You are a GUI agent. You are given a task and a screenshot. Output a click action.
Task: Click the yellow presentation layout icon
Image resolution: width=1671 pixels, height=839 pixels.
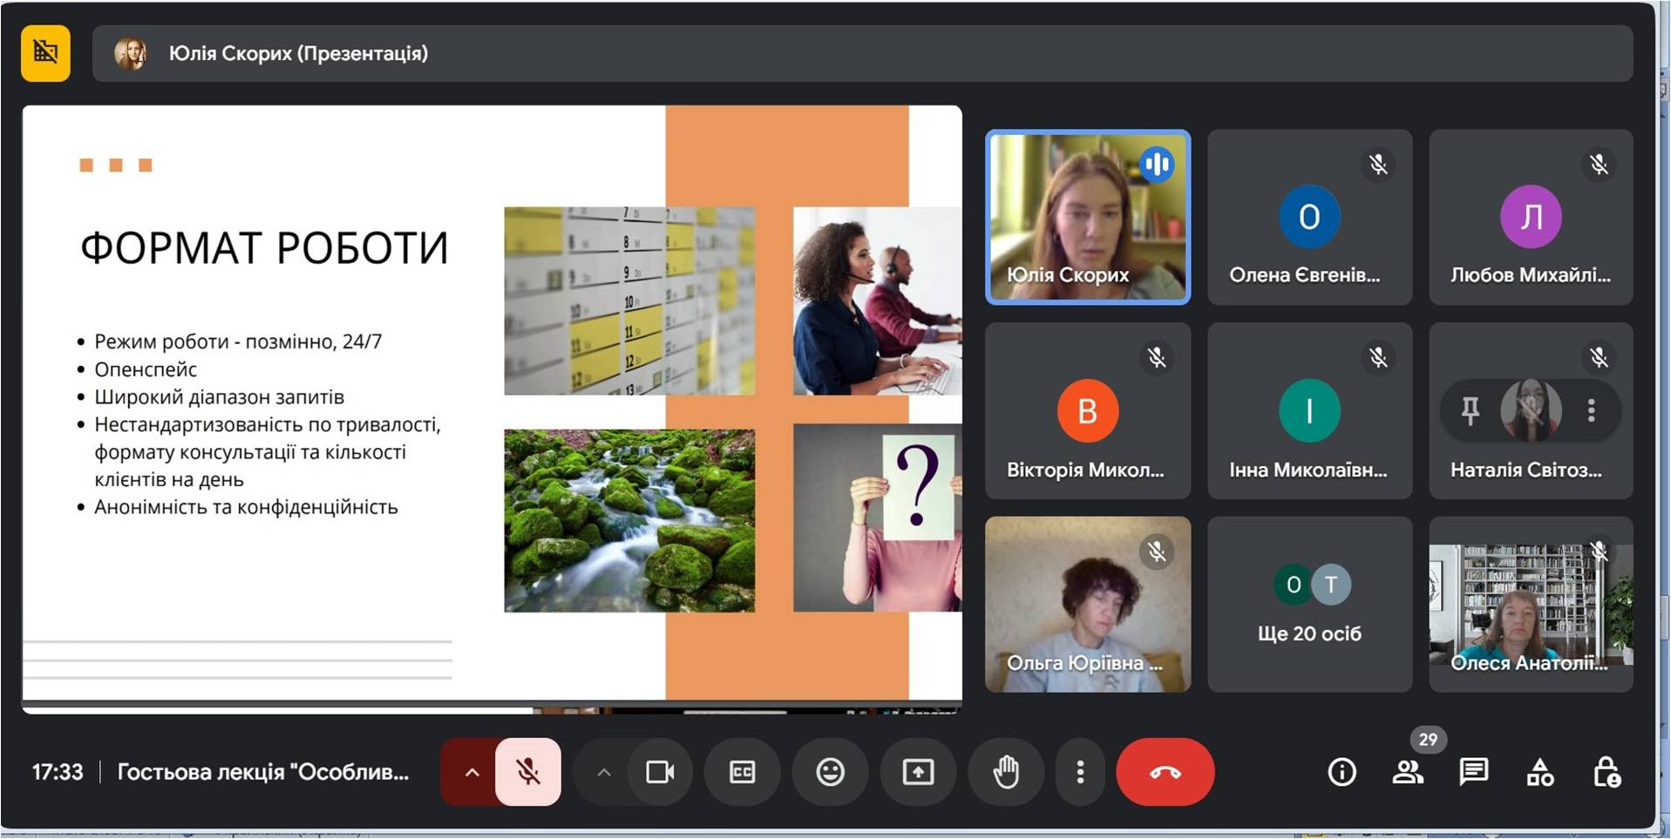click(x=45, y=53)
